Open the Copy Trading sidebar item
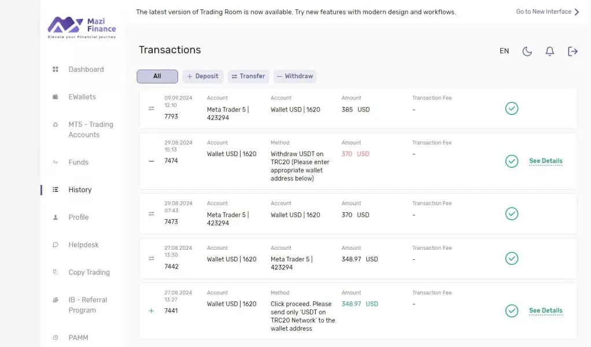 click(88, 272)
